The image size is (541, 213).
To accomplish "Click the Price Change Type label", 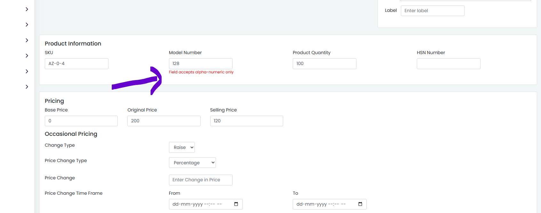I will point(66,160).
